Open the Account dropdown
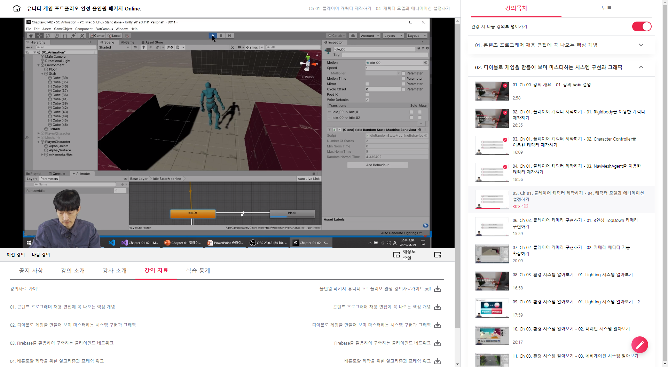Image resolution: width=668 pixels, height=367 pixels. coord(370,35)
